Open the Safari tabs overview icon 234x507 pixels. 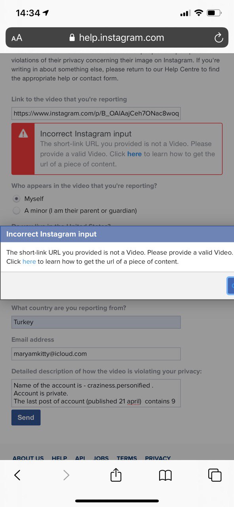point(215,475)
